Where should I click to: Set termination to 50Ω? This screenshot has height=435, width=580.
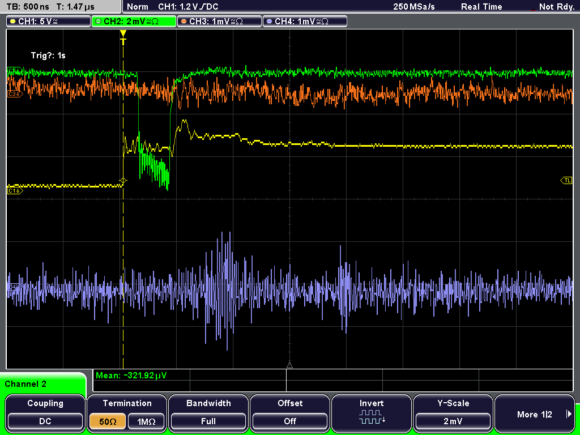pos(108,421)
